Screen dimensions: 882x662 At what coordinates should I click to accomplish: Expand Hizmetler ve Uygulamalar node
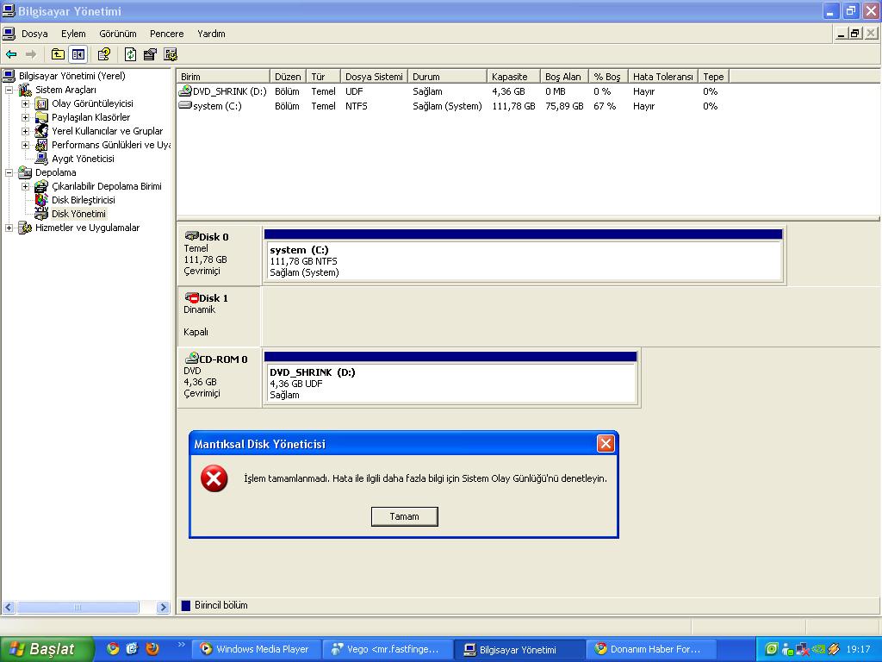9,228
